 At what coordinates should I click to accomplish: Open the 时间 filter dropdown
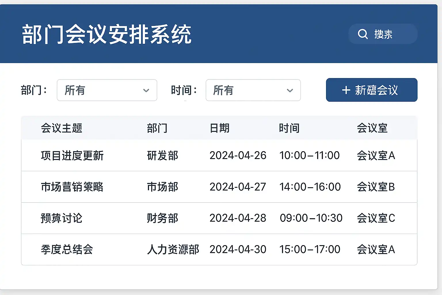(253, 90)
